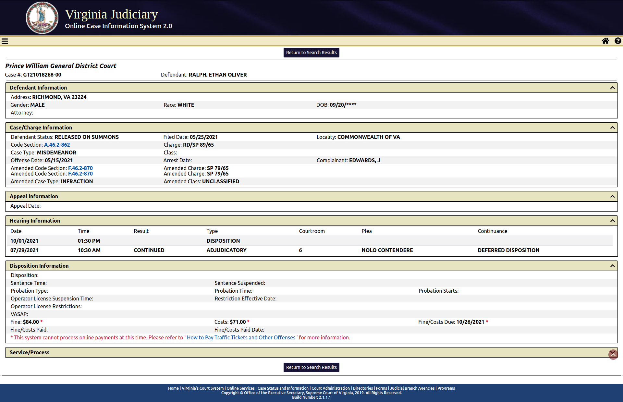Click the Home footer link
This screenshot has height=402, width=623.
coord(173,388)
